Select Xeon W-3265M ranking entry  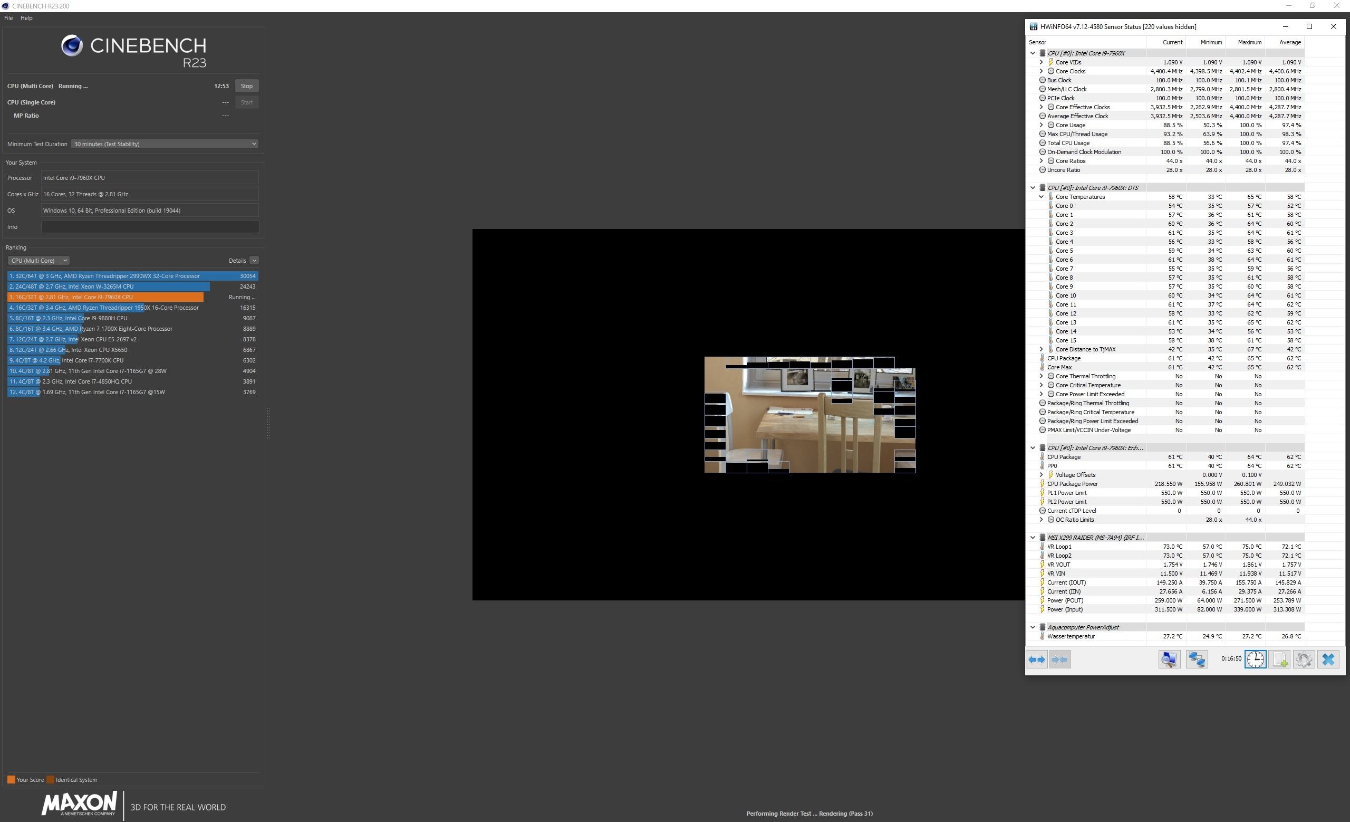pos(132,286)
